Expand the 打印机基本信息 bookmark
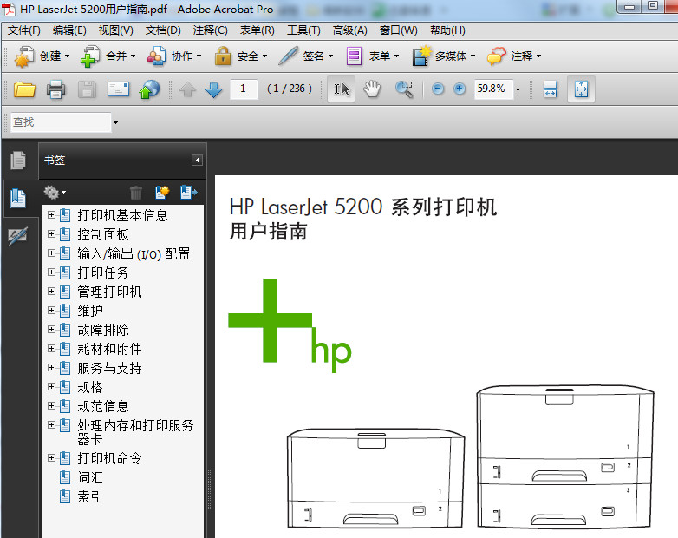This screenshot has width=678, height=538. pyautogui.click(x=51, y=214)
